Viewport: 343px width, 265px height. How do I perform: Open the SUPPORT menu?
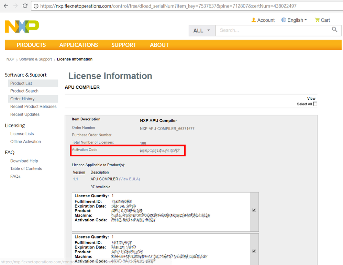click(124, 45)
